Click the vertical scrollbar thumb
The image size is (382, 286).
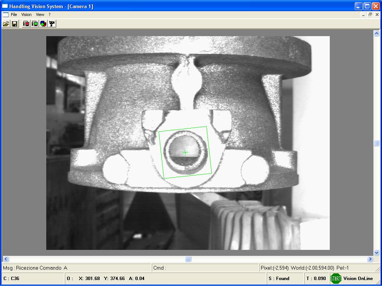[x=376, y=143]
